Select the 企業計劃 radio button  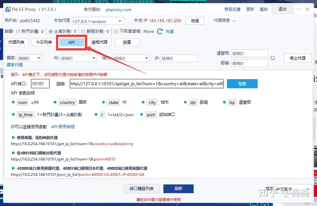coord(51,32)
